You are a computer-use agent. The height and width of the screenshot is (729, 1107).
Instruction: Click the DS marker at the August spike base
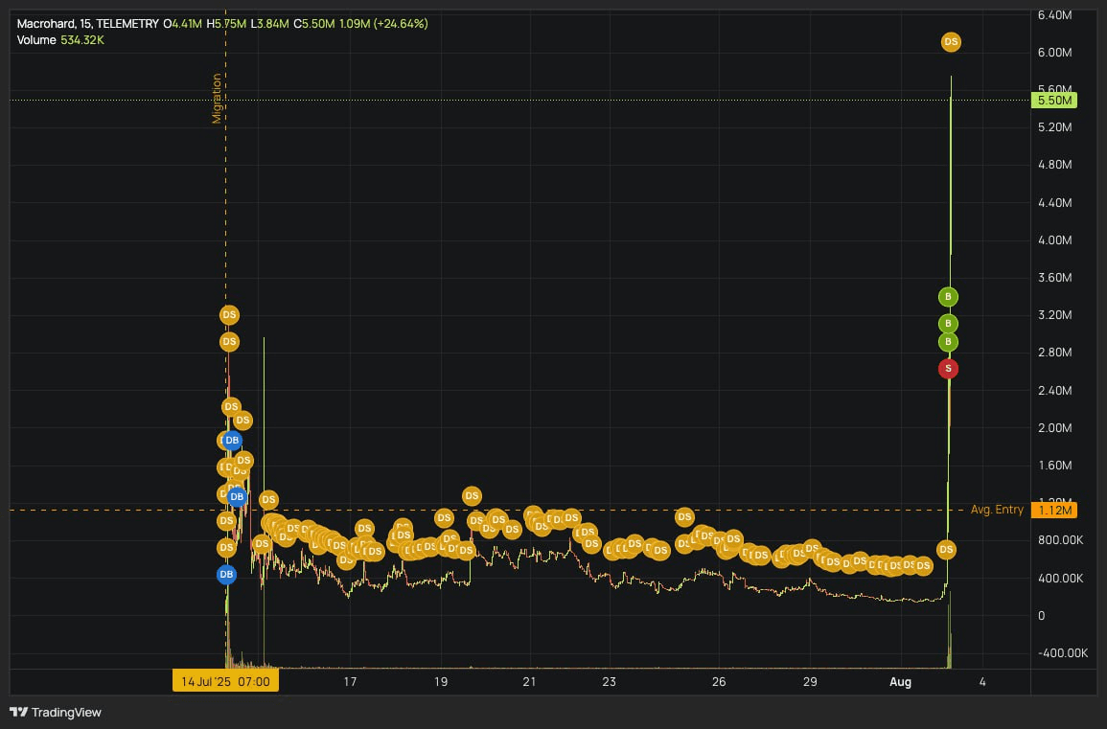pyautogui.click(x=946, y=549)
